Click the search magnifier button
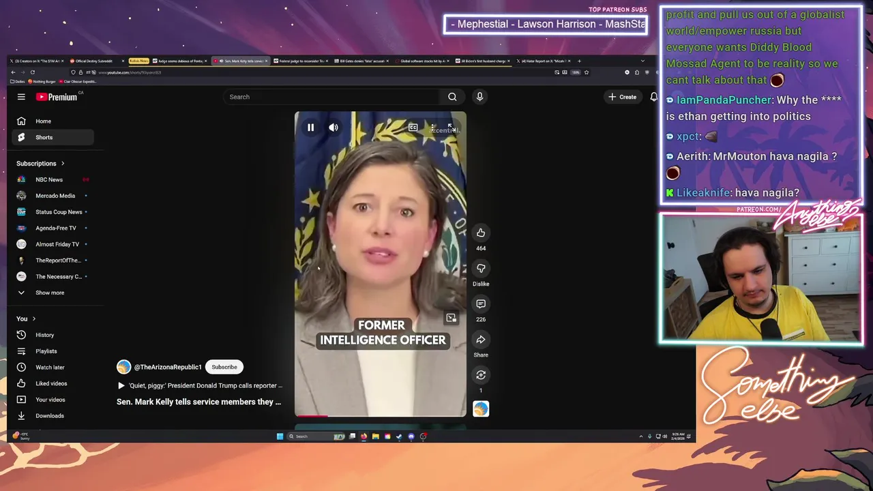Viewport: 873px width, 491px height. (452, 97)
